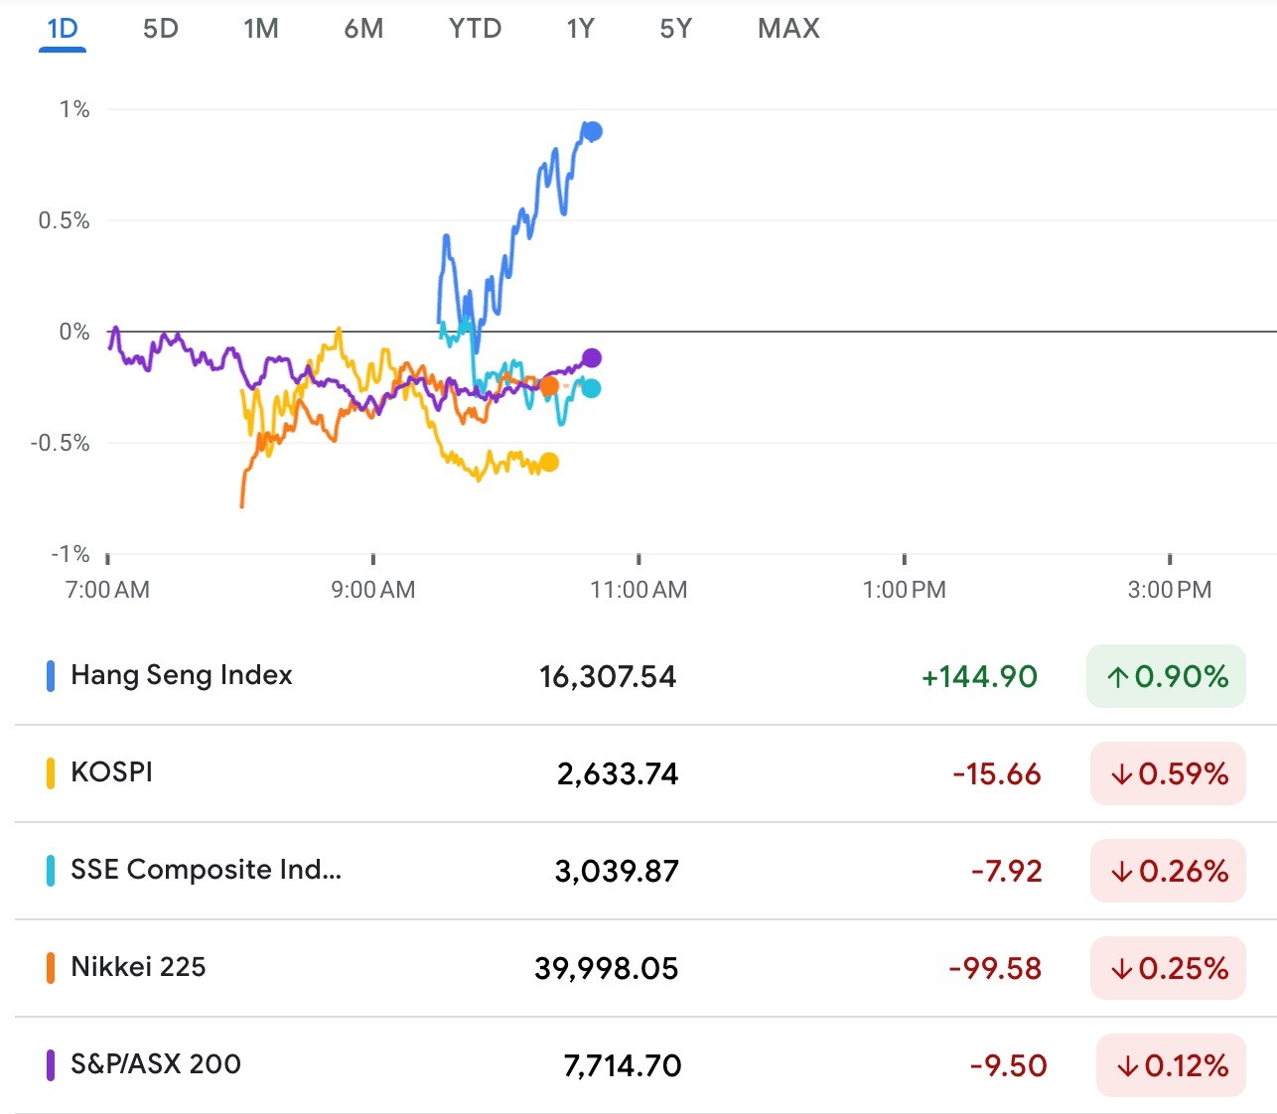Click the down 0.59% change badge
This screenshot has height=1114, width=1277.
pyautogui.click(x=1168, y=773)
